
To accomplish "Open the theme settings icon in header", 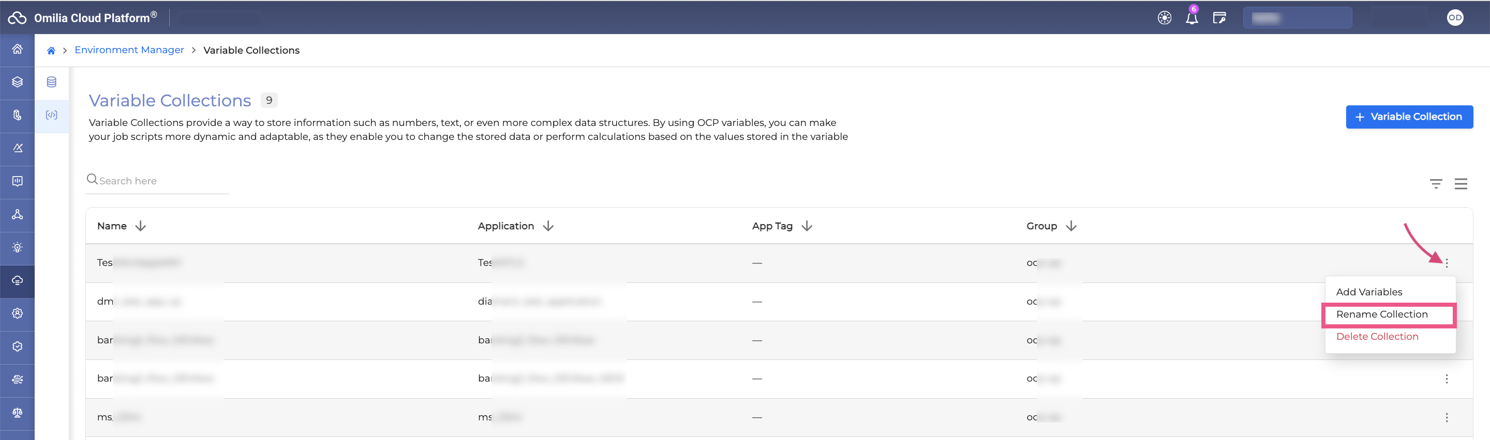I will click(1165, 19).
